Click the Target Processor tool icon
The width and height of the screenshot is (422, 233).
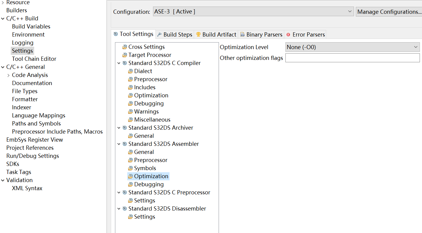pyautogui.click(x=125, y=55)
